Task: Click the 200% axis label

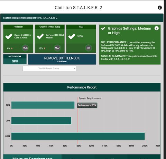Action: click(x=145, y=146)
